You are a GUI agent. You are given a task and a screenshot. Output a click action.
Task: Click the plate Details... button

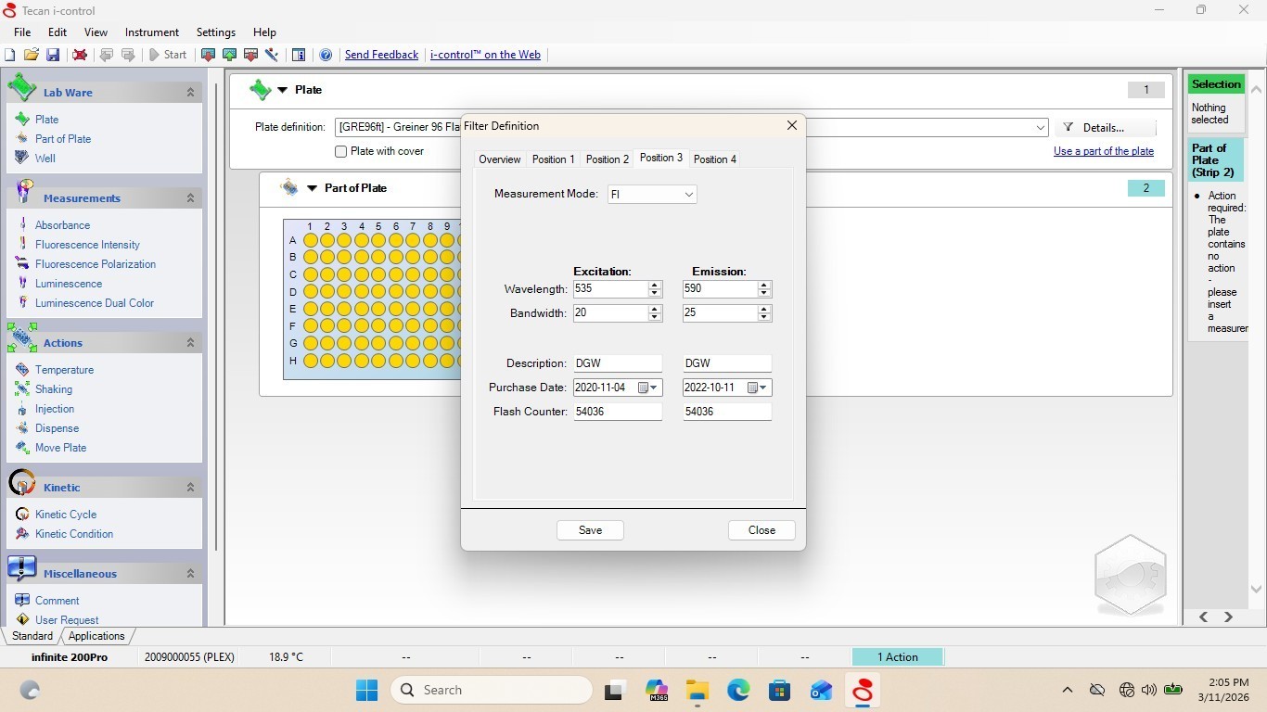[x=1104, y=128]
